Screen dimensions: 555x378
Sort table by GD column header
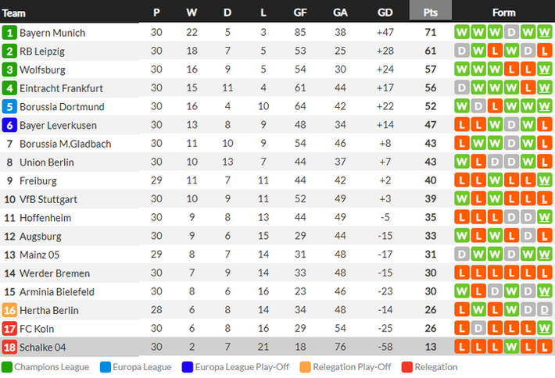pyautogui.click(x=385, y=13)
